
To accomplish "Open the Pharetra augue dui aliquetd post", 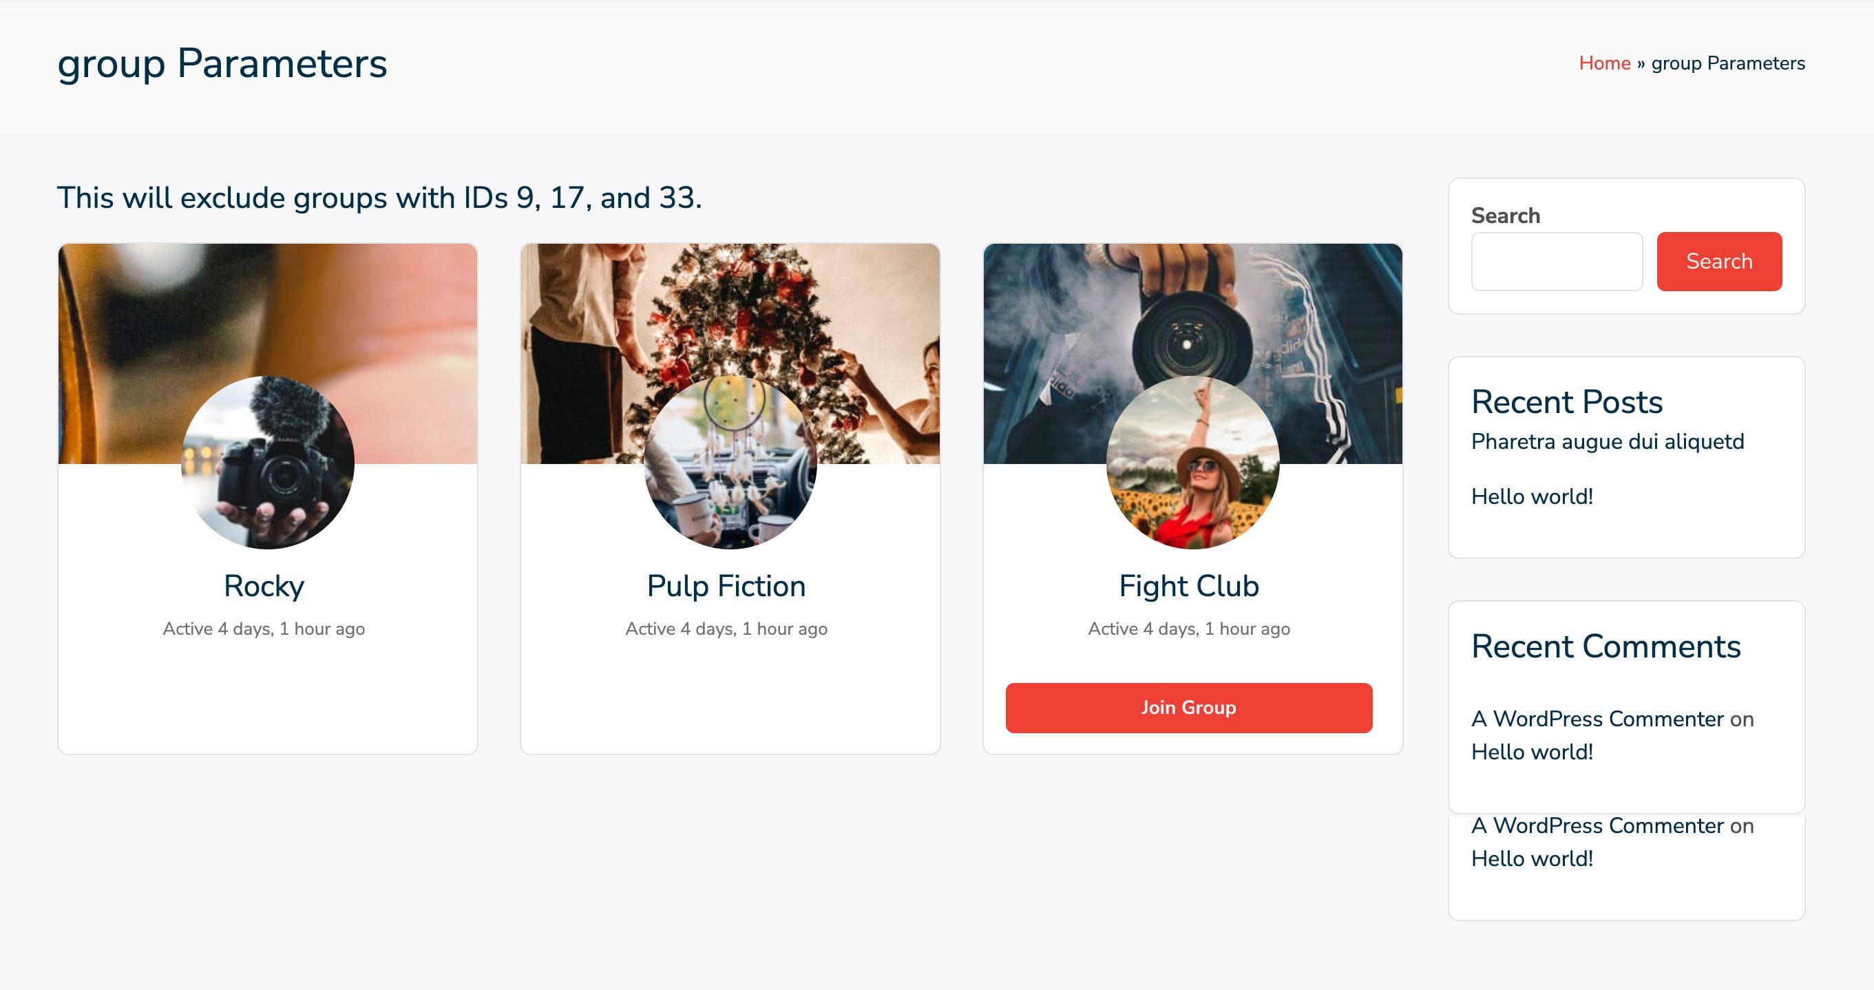I will (1607, 441).
